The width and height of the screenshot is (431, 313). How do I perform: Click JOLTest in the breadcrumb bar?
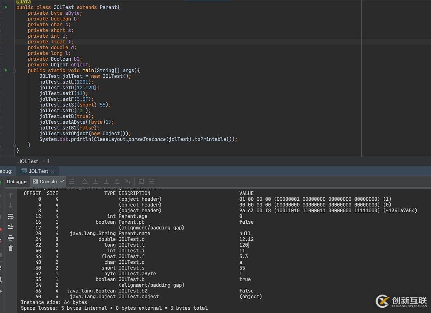(28, 161)
